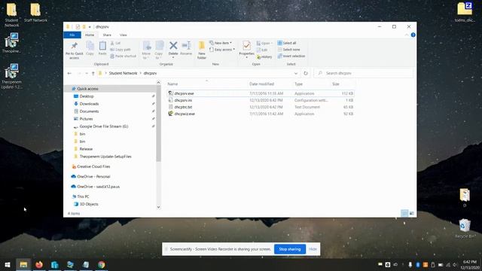Click dhcpsrv in the address breadcrumb

click(x=150, y=74)
